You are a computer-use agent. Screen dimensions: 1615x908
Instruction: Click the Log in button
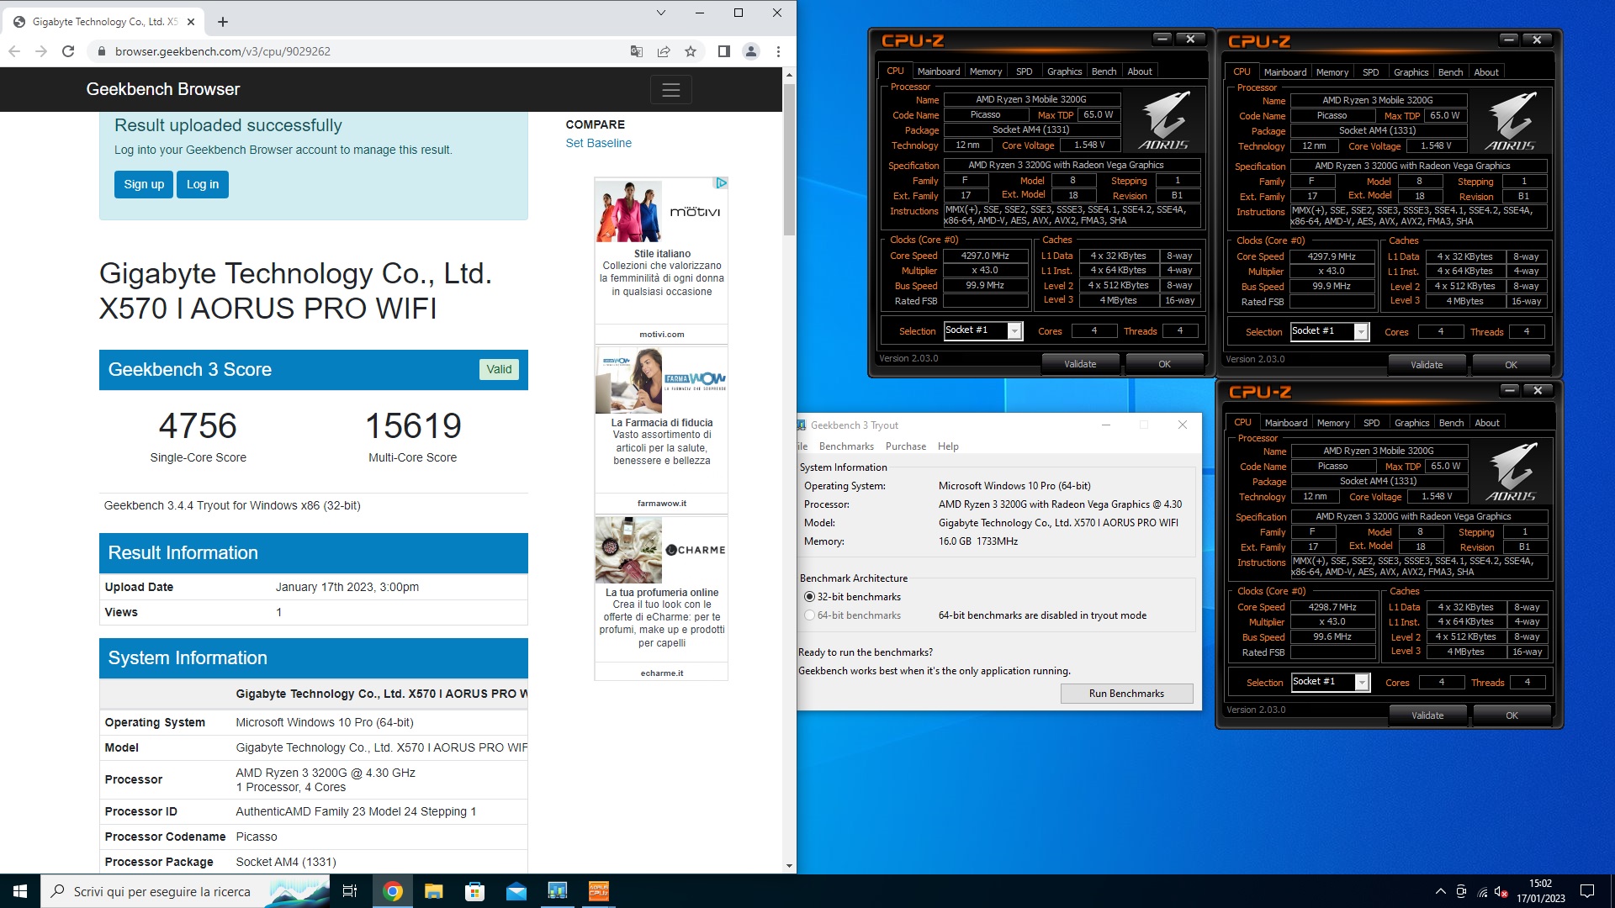click(x=203, y=184)
